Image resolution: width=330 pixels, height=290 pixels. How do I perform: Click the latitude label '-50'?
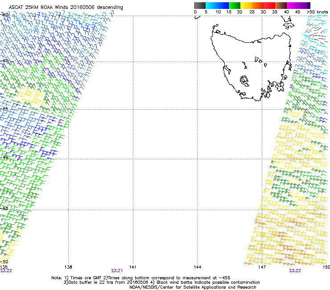(x=4, y=262)
